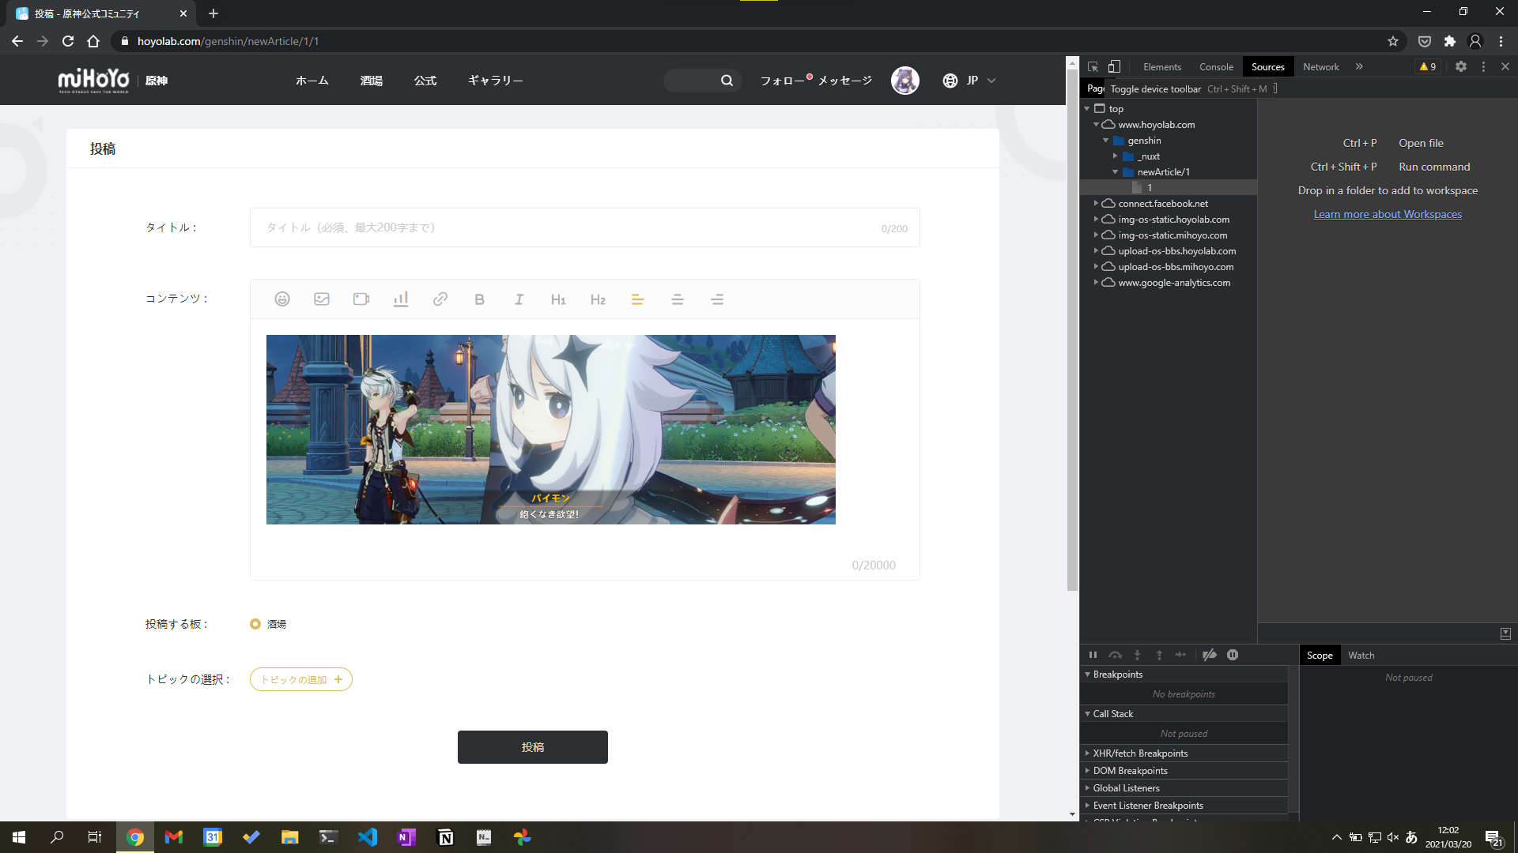The image size is (1518, 853).
Task: Switch to the Network tab in DevTools
Action: click(1320, 66)
